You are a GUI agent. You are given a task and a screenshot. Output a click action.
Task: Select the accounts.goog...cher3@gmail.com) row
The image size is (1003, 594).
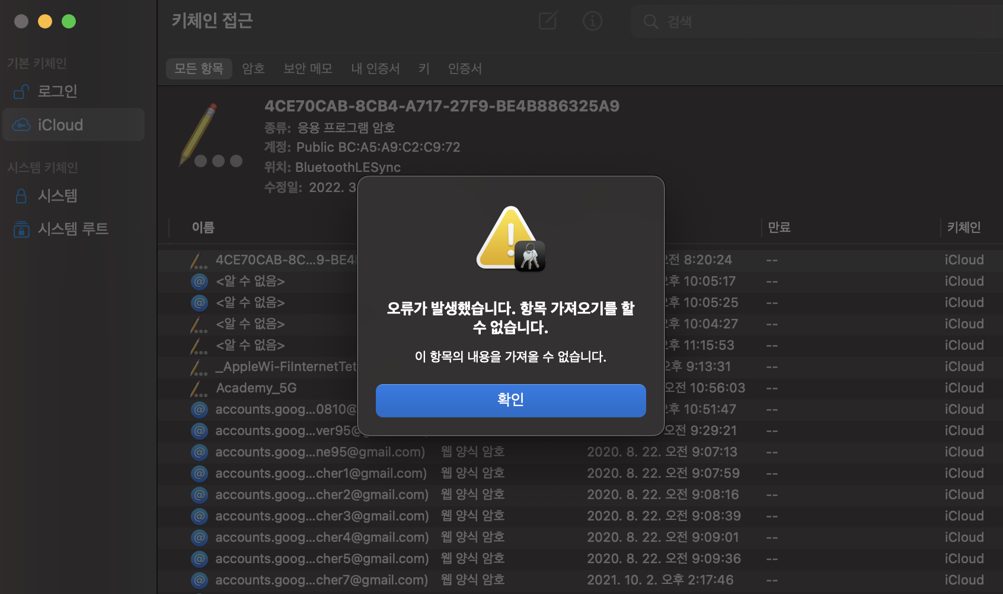point(580,516)
